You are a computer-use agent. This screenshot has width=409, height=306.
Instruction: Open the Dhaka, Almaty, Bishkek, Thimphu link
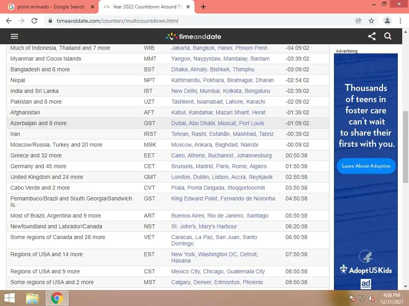pos(213,69)
